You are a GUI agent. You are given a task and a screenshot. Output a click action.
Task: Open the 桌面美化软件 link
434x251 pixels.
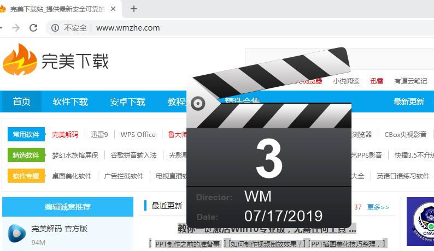72,176
